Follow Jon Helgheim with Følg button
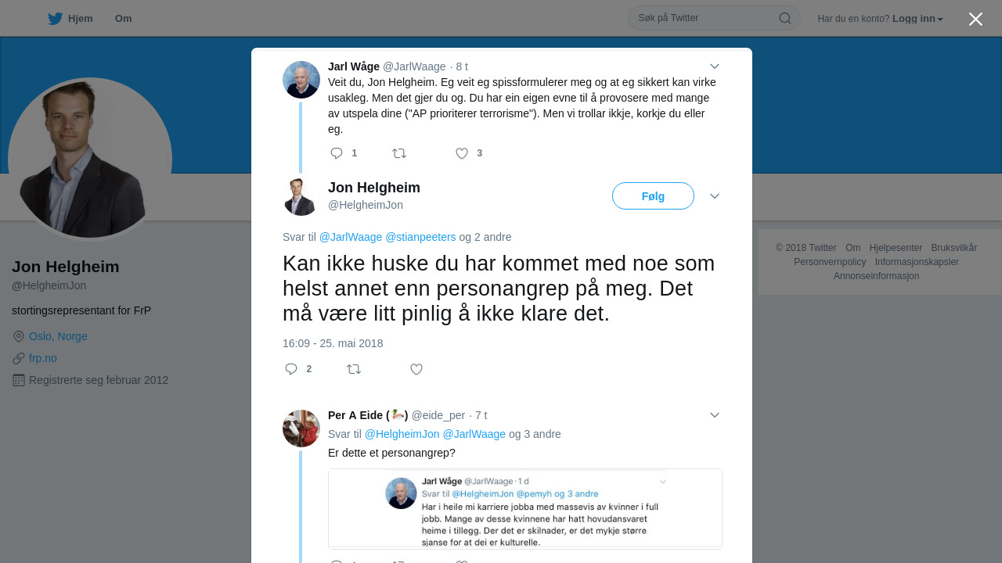Viewport: 1002px width, 563px height. pos(653,196)
